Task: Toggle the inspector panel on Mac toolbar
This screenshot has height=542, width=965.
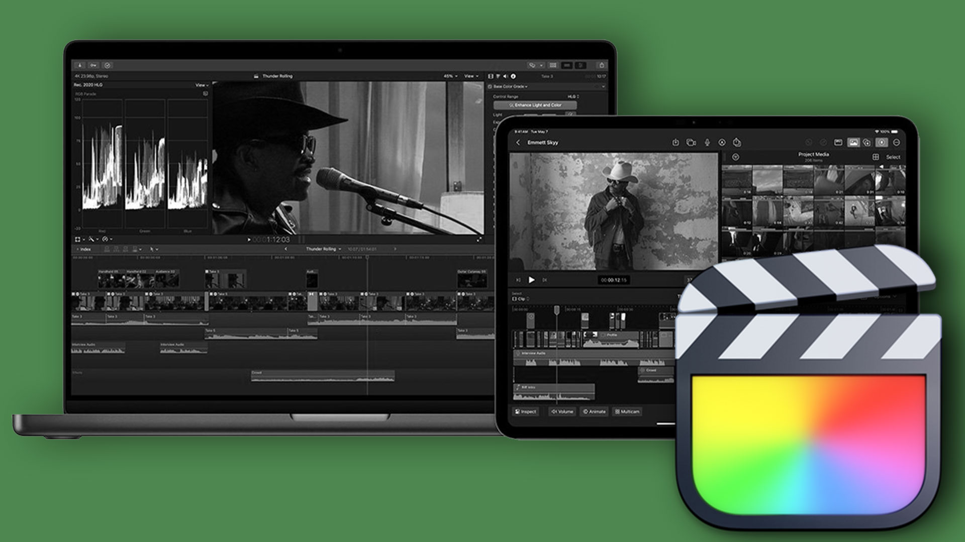Action: tap(581, 65)
